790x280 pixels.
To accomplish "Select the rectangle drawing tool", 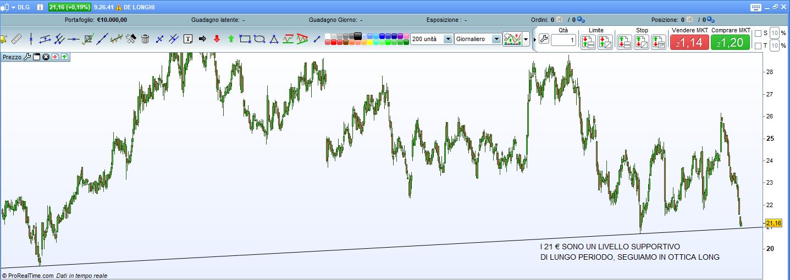I will (x=245, y=39).
